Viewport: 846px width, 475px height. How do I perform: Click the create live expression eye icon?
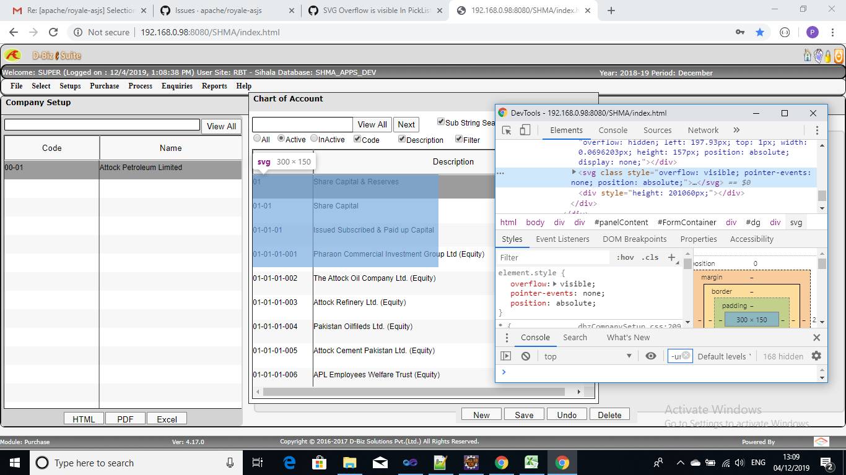[x=650, y=356]
